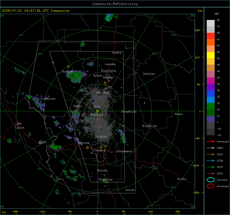The width and height of the screenshot is (230, 215).
Task: Click the Airdrie city label
Action: [x=101, y=137]
